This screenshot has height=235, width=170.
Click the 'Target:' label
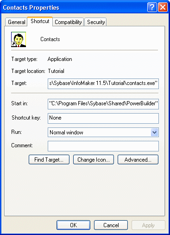(x=19, y=83)
